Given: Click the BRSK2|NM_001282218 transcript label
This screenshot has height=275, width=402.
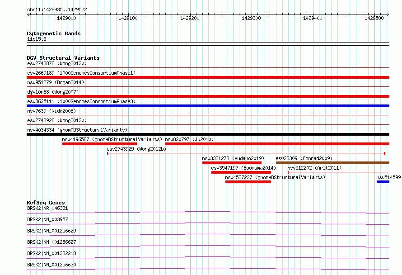Looking at the screenshot, I should 51,253.
